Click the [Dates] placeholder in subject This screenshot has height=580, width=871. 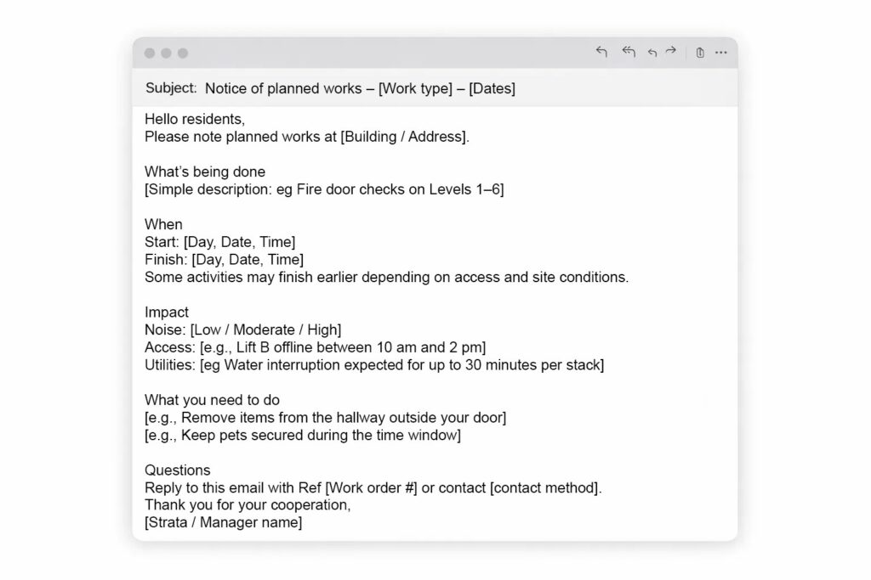492,88
